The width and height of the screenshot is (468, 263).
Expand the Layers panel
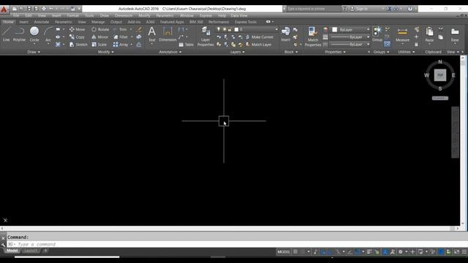click(x=237, y=52)
